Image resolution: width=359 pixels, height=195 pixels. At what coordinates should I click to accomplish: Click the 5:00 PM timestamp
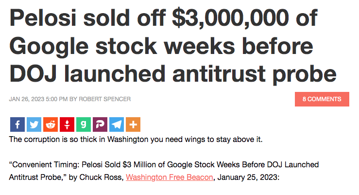57,99
